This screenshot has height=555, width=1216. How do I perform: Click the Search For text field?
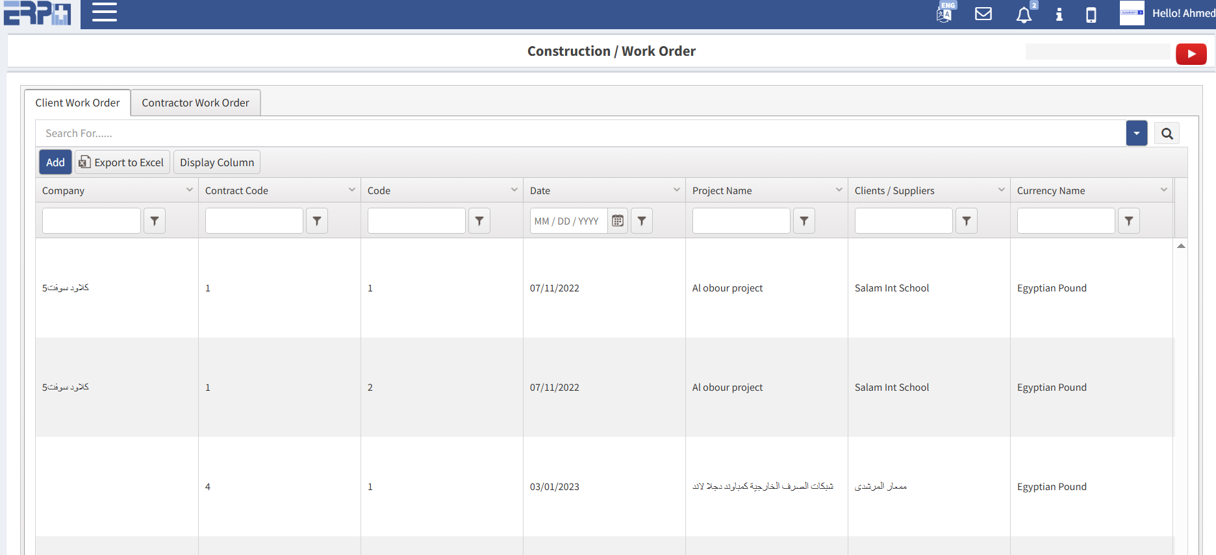click(x=578, y=133)
